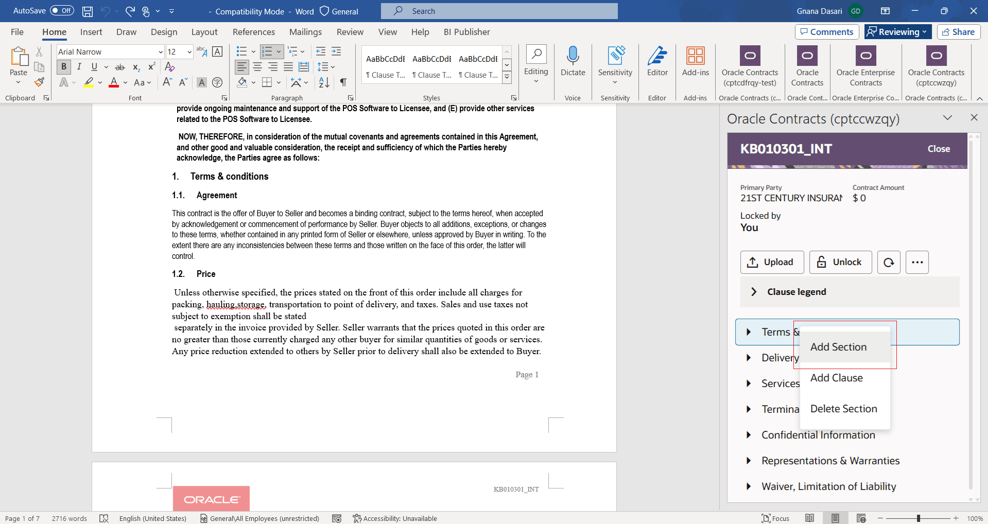The image size is (988, 524).
Task: Switch to BI Publisher tab
Action: pyautogui.click(x=466, y=32)
